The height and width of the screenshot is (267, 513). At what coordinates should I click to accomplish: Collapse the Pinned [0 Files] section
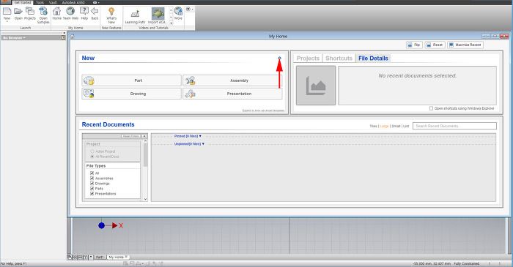[x=188, y=136]
